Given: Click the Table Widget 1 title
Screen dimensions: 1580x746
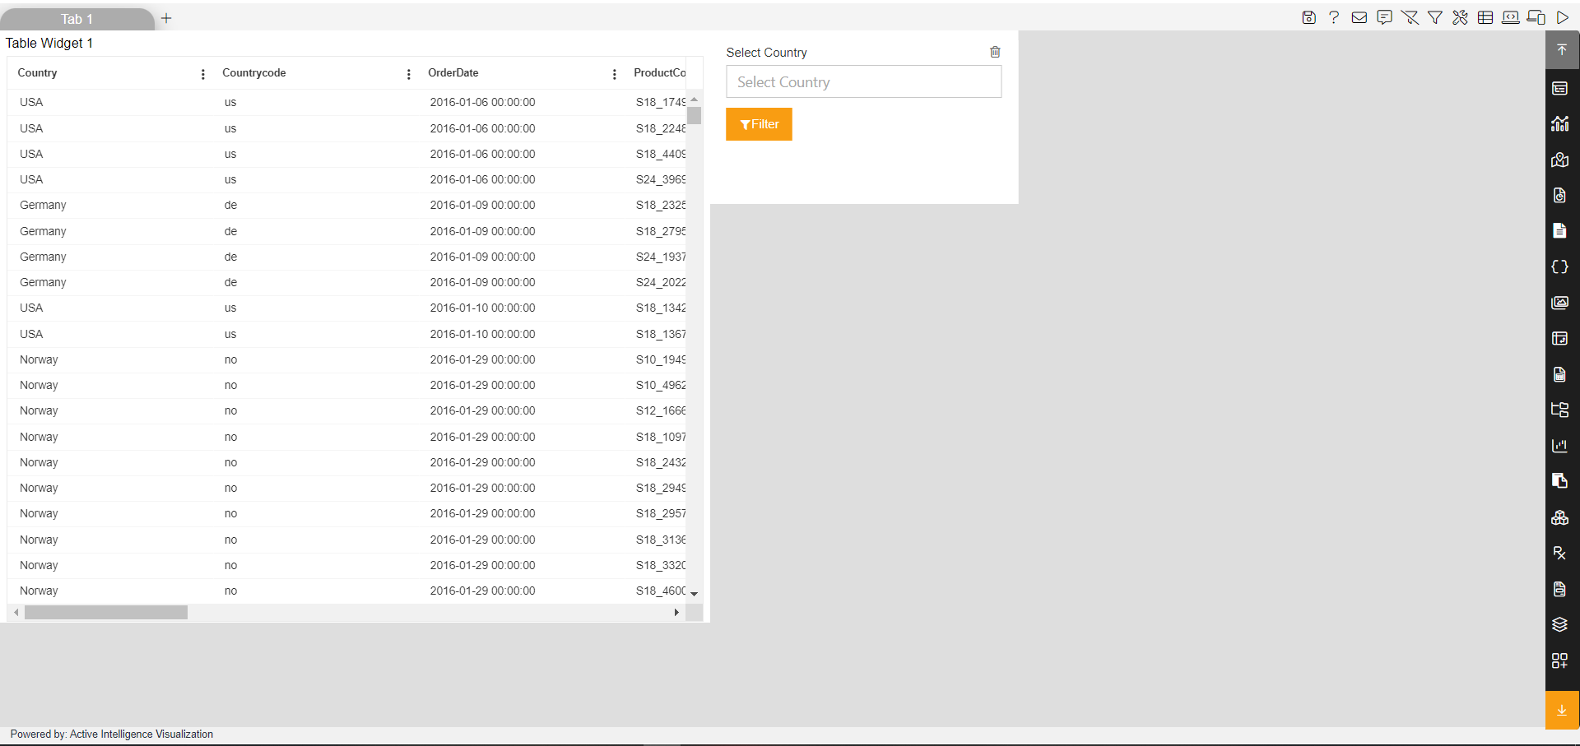Looking at the screenshot, I should (49, 43).
